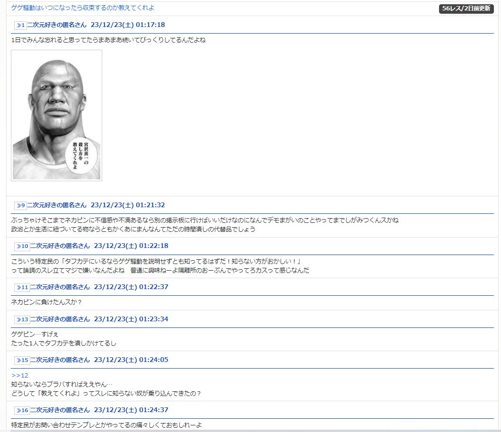The image size is (501, 432).
Task: Click reply number »11 anchor
Action: pos(22,287)
